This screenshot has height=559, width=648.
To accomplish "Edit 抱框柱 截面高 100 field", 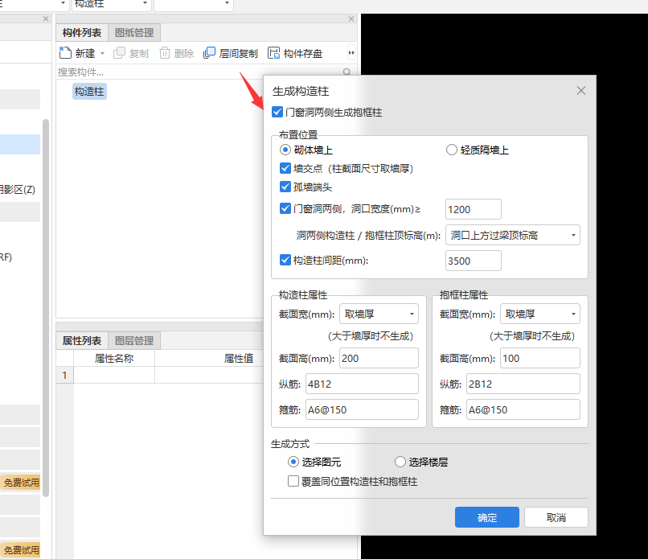I will tap(539, 358).
